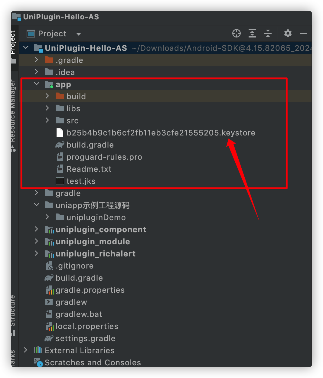
Task: Select proguard-rules.pro file
Action: (104, 157)
